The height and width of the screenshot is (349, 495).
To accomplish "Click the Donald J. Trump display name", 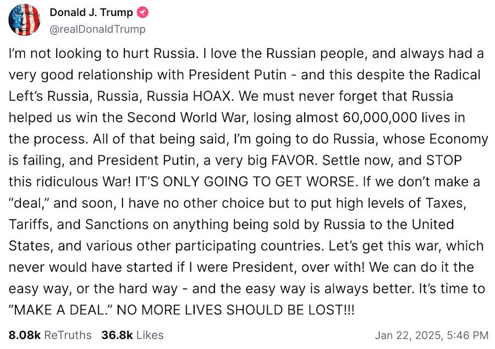I will click(x=91, y=13).
